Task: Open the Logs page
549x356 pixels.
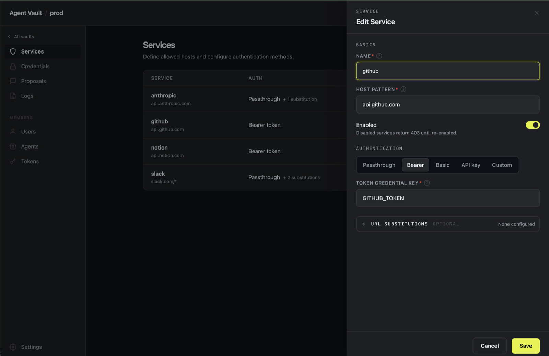Action: [43, 96]
